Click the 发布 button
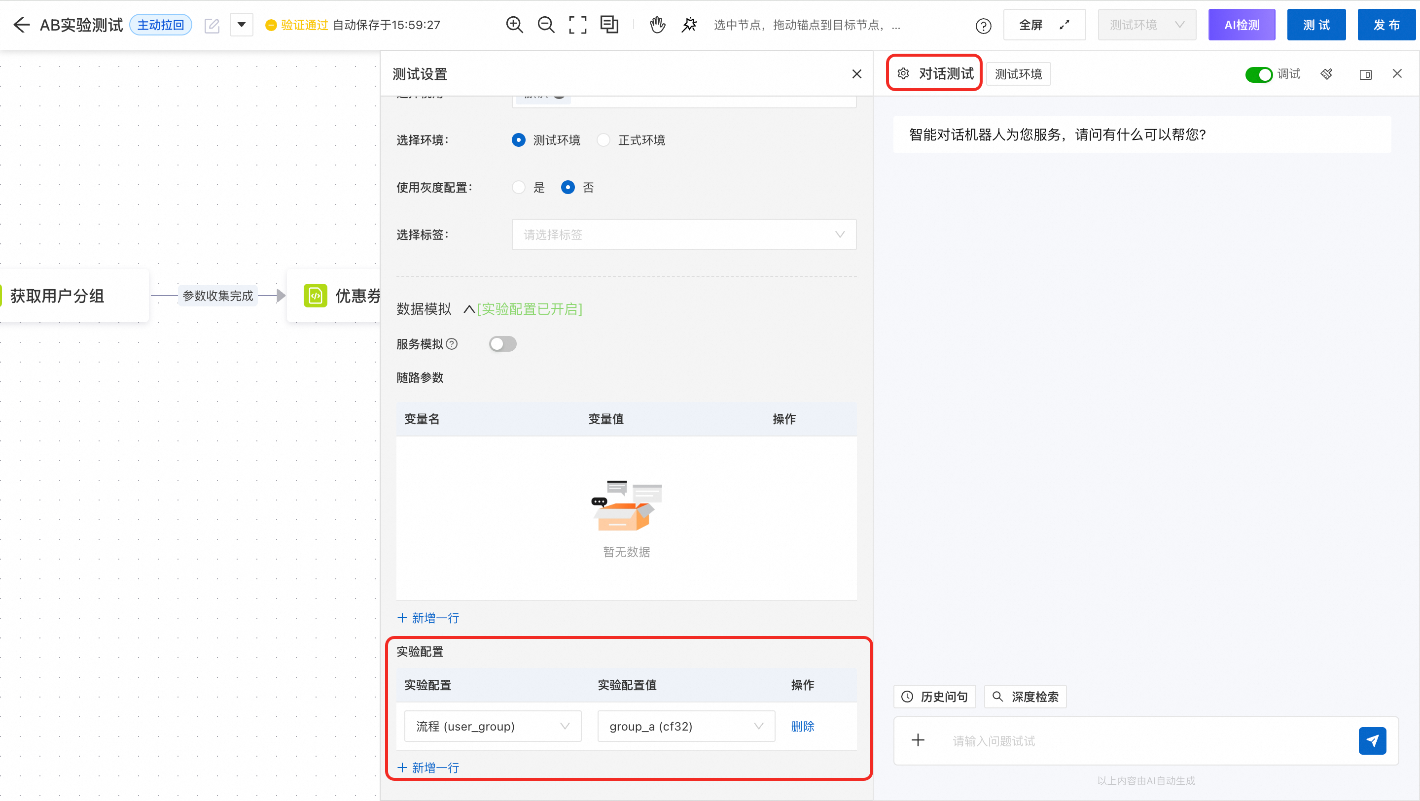This screenshot has height=801, width=1420. (x=1386, y=25)
